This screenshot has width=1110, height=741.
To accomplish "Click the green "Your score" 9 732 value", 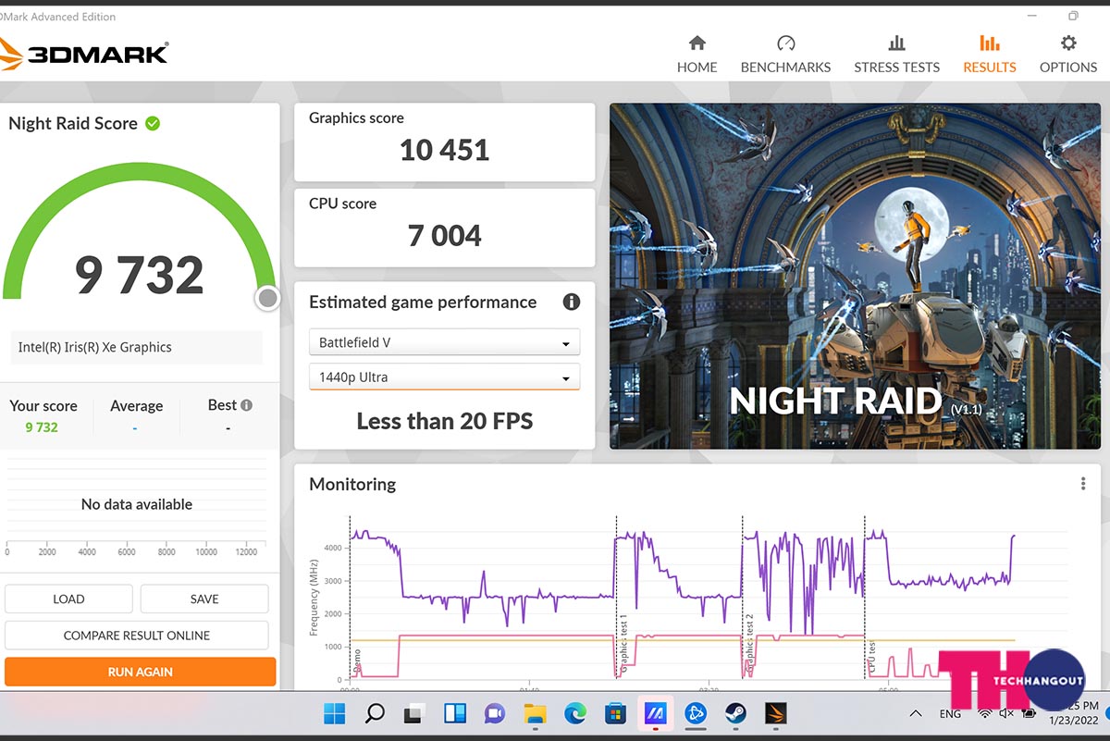I will [42, 427].
